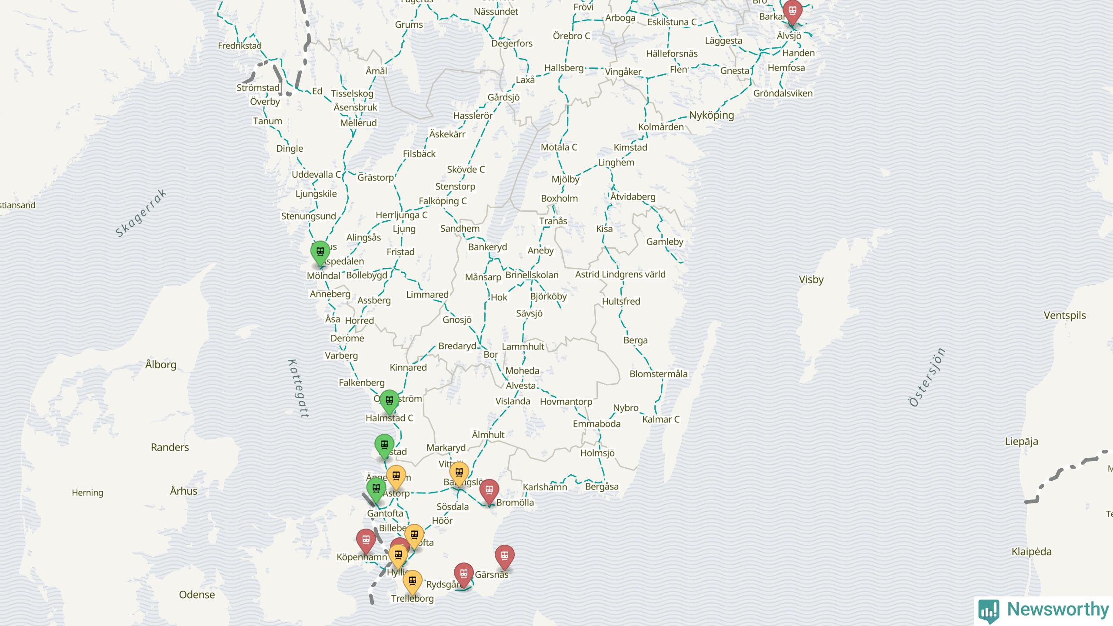Click the Örebro C station label
1113x626 pixels.
pos(571,36)
